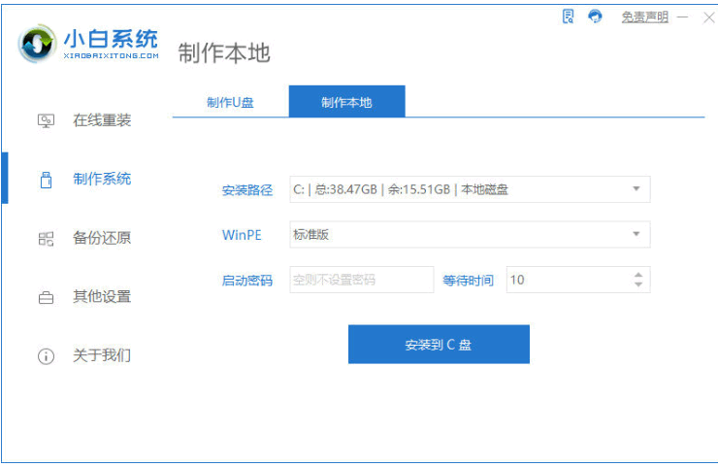Close the 小白系统 window

[709, 17]
